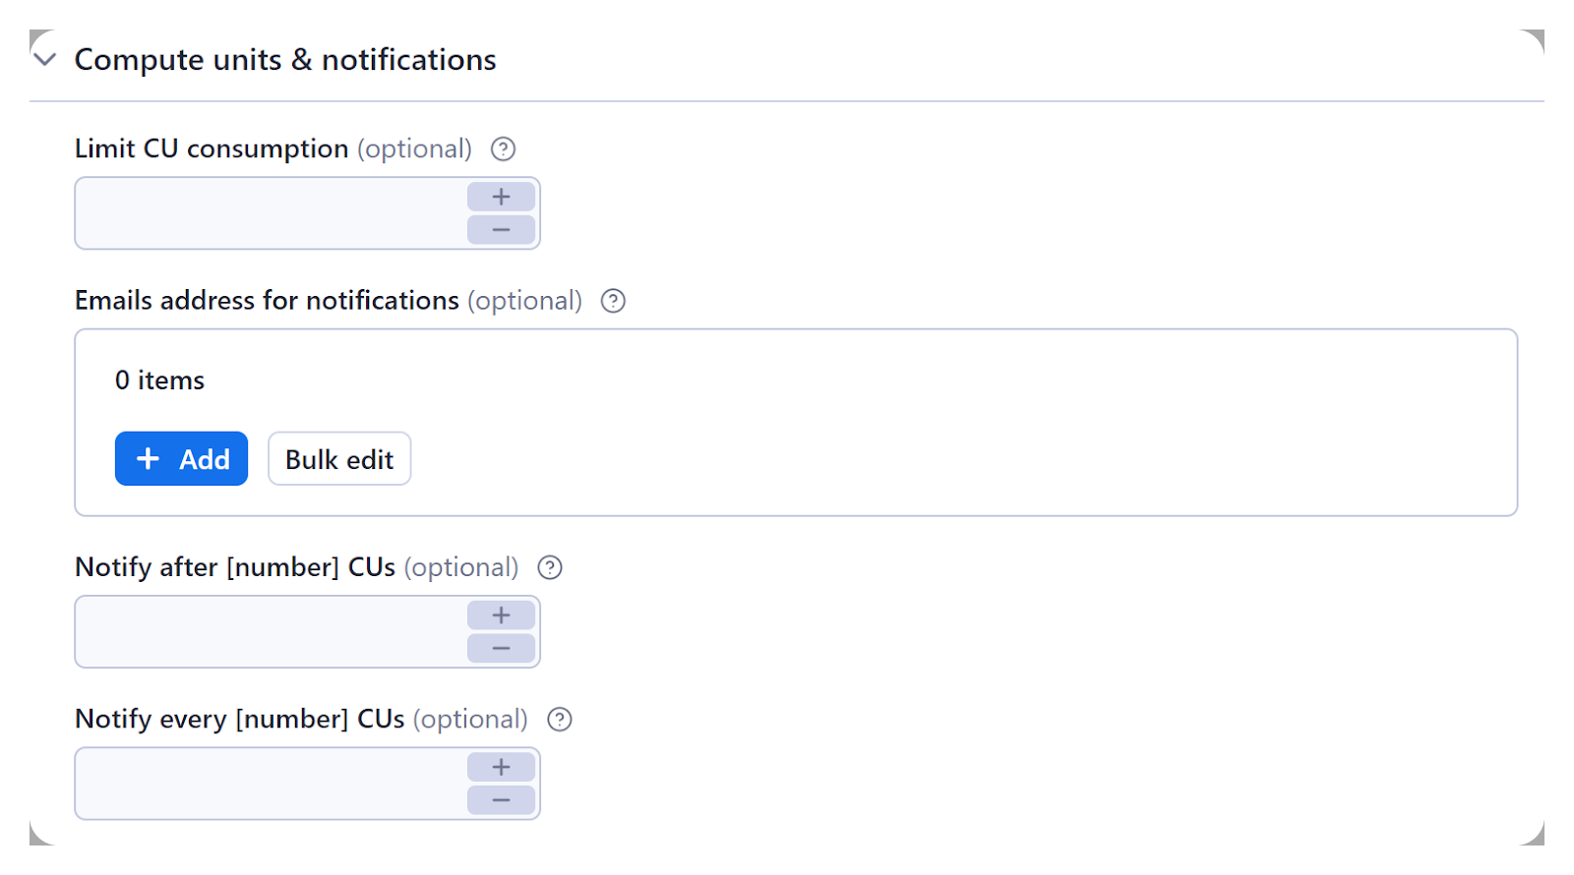Click the Compute units & notifications heading

pos(283,59)
